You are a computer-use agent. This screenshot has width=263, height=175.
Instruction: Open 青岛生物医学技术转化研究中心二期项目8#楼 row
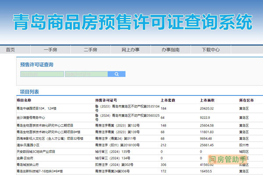pos(48,132)
